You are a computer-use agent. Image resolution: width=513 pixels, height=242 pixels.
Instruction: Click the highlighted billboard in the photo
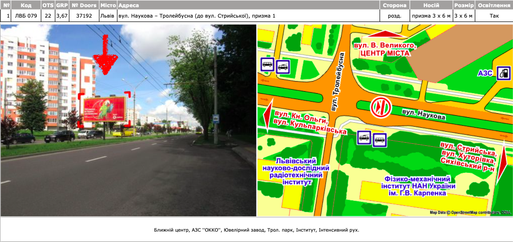[104, 109]
